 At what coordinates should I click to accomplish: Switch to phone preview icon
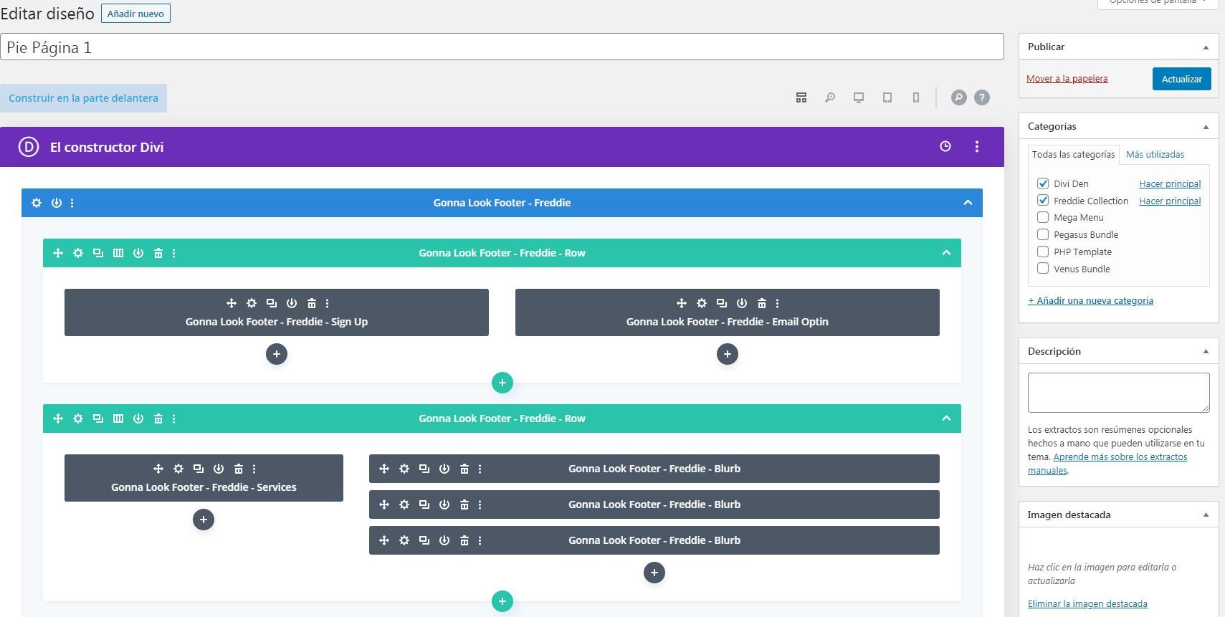(916, 97)
